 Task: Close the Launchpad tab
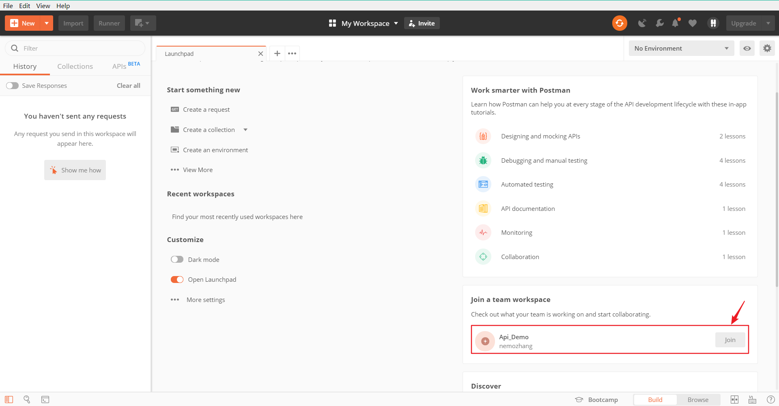click(x=260, y=53)
